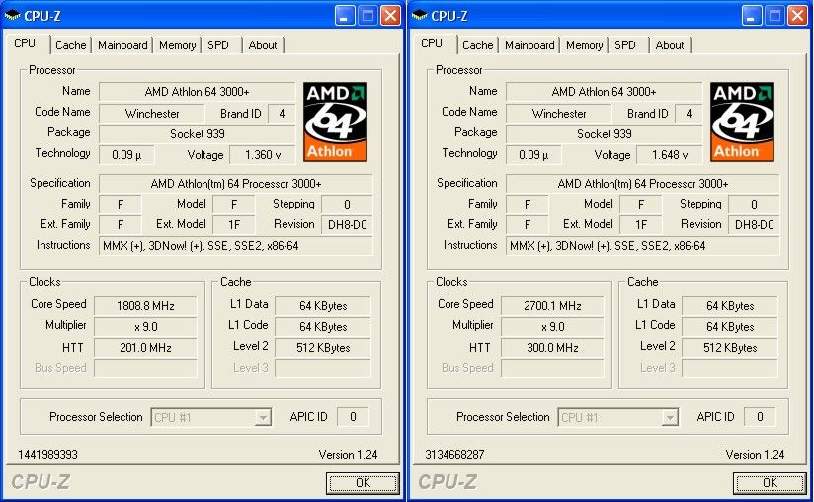Click the Name field in right window
Image resolution: width=814 pixels, height=502 pixels.
click(x=605, y=92)
